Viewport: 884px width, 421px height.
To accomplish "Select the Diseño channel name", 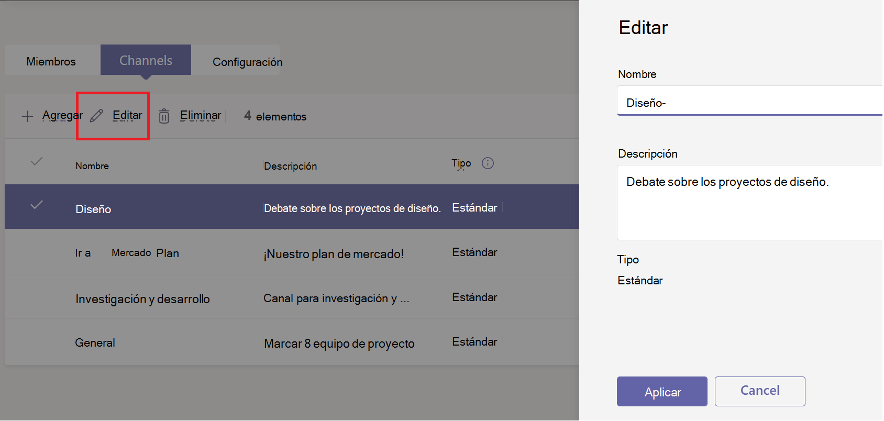I will 93,209.
